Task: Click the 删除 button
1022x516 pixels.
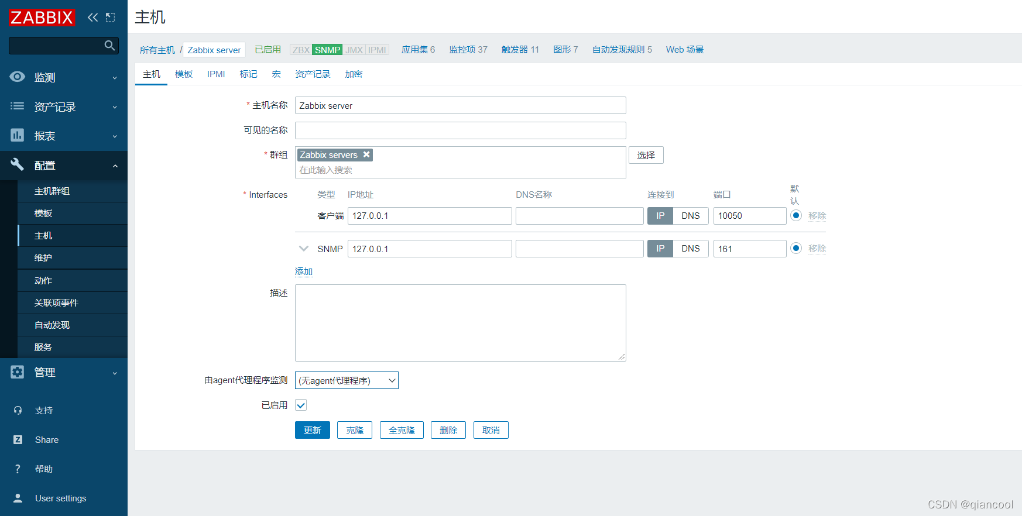Action: [x=448, y=430]
